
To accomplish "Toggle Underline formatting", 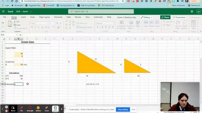I will 39,27.
